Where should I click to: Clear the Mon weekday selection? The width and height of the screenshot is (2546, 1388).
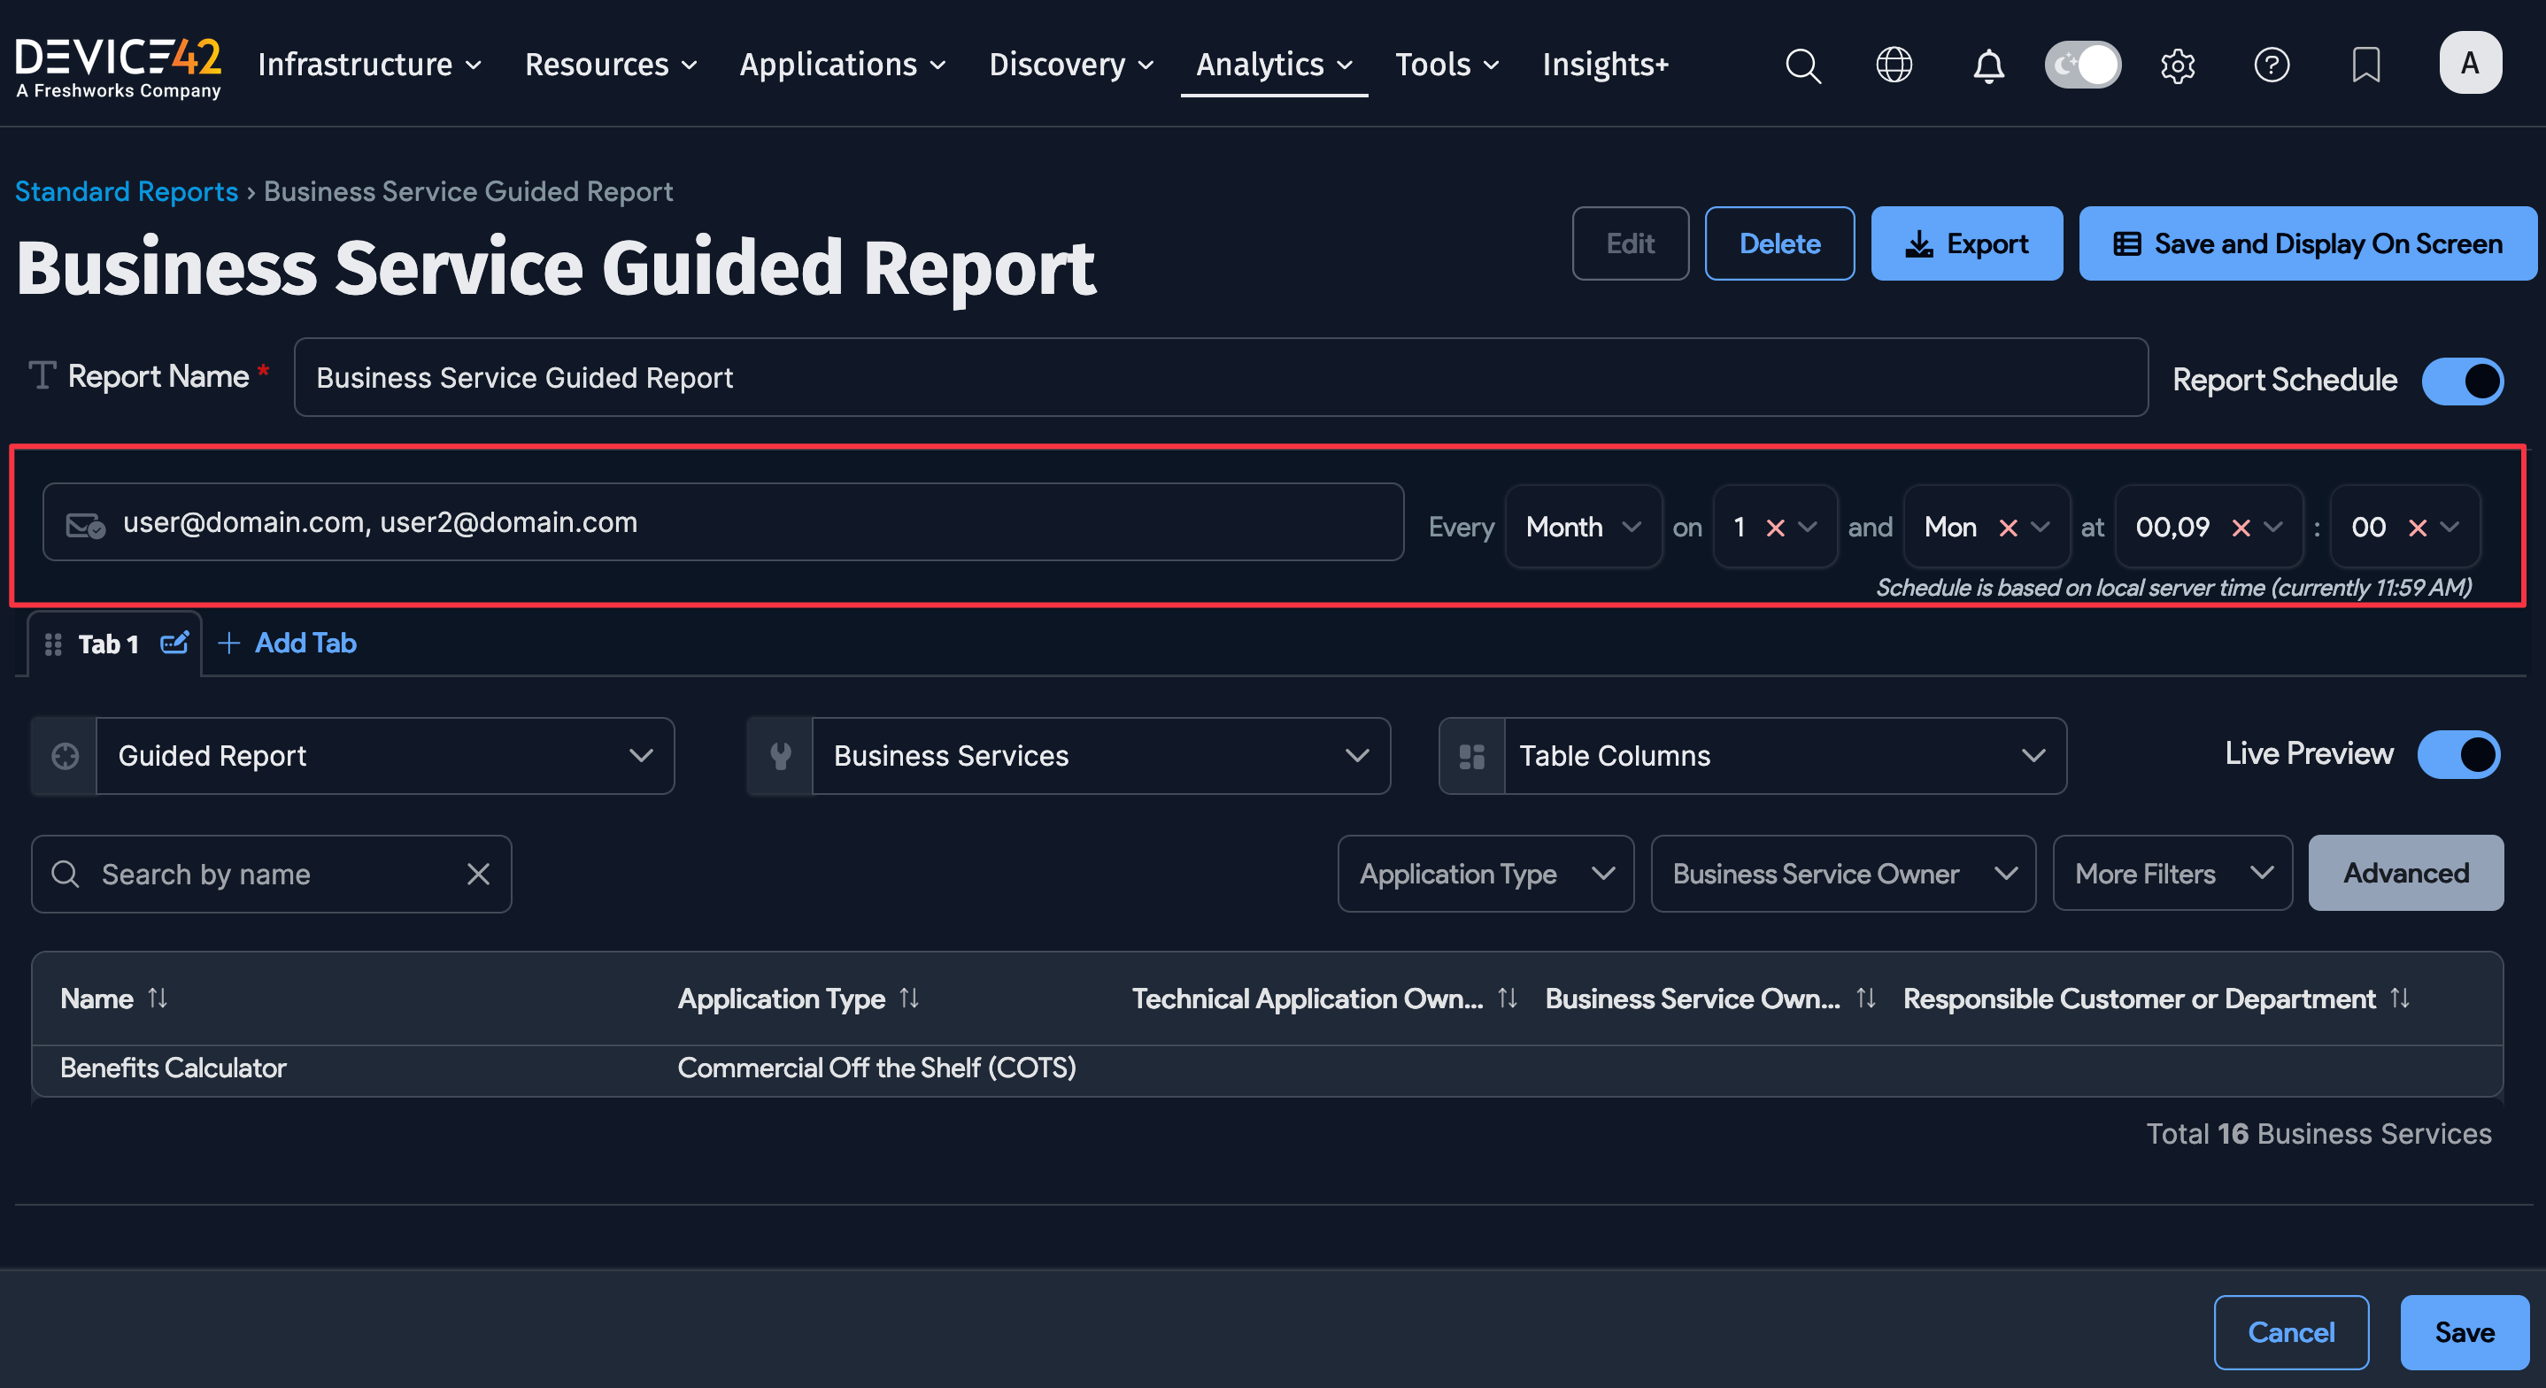coord(2008,528)
